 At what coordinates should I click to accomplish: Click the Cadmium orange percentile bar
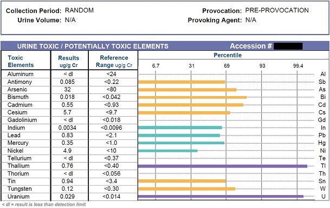pos(191,105)
